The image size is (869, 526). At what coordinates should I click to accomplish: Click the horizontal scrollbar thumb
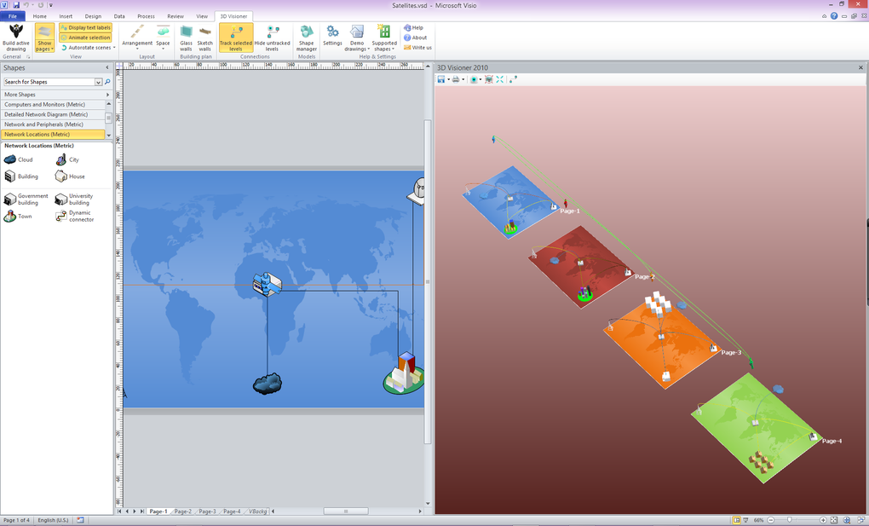point(346,511)
